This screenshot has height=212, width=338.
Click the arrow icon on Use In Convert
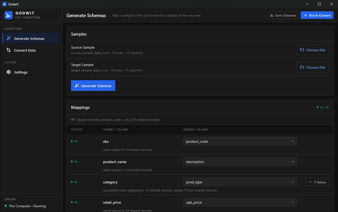point(305,15)
